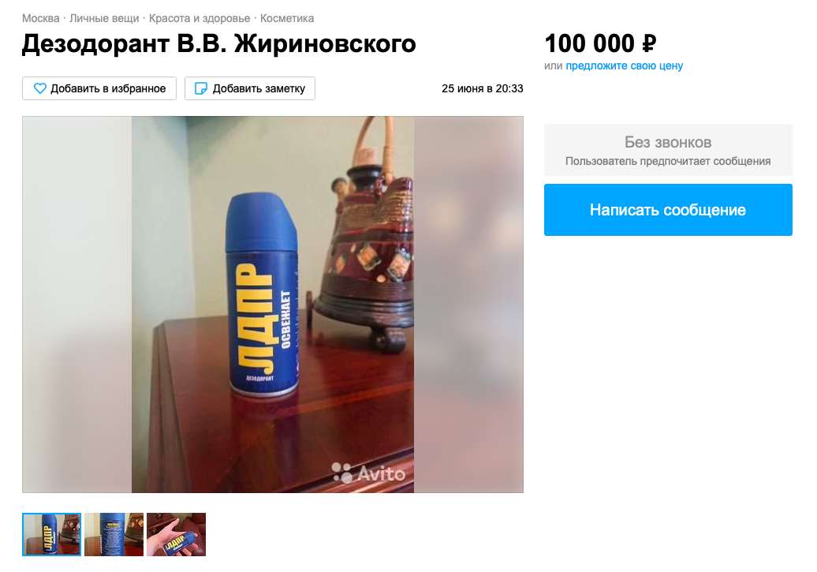Select the second thumbnail, back label

point(114,534)
